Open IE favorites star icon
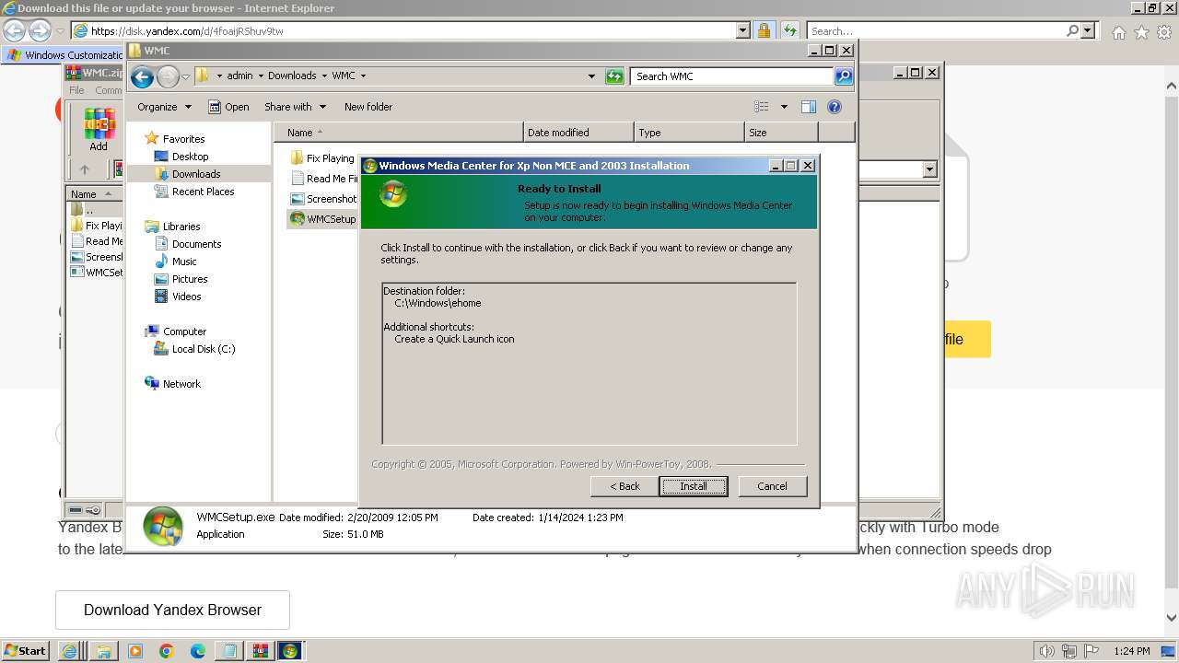This screenshot has height=663, width=1179. click(x=1141, y=32)
